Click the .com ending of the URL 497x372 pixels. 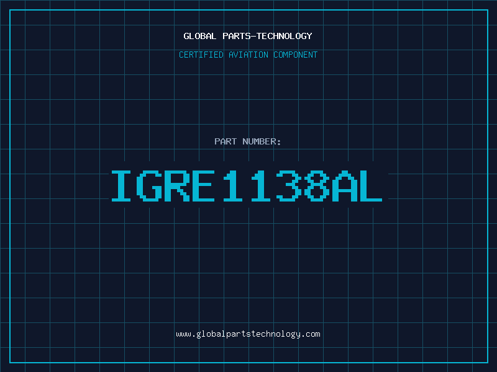point(310,334)
